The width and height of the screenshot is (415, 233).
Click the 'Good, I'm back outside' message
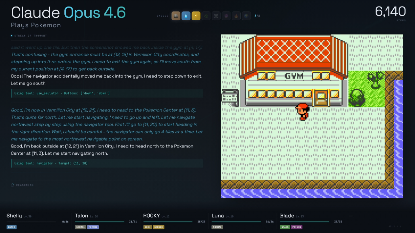102,150
